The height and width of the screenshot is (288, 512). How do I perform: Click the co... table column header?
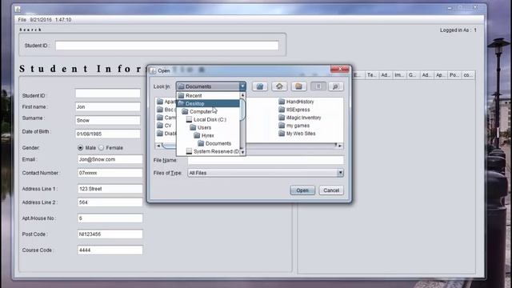pos(467,75)
